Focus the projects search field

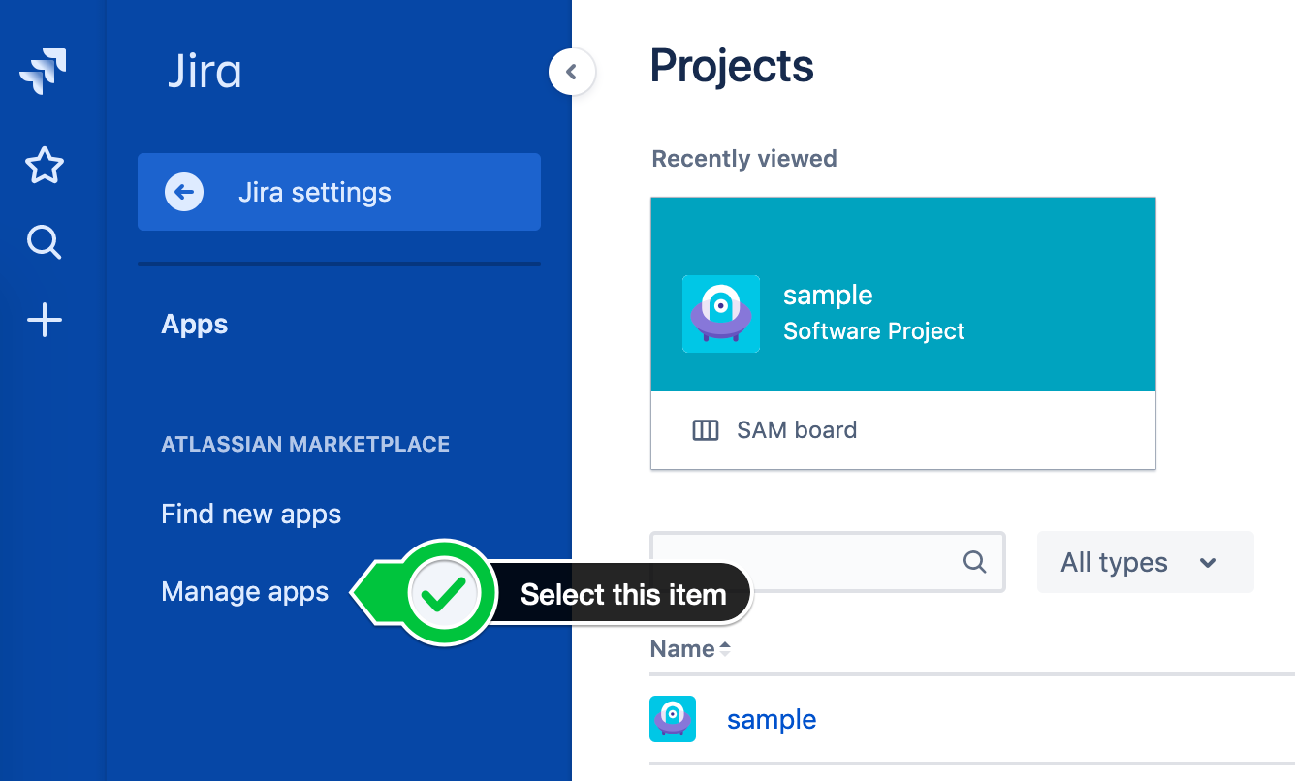828,562
